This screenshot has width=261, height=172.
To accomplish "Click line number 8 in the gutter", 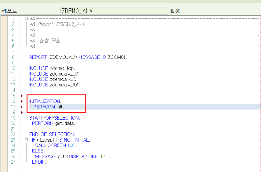I will tap(13, 57).
